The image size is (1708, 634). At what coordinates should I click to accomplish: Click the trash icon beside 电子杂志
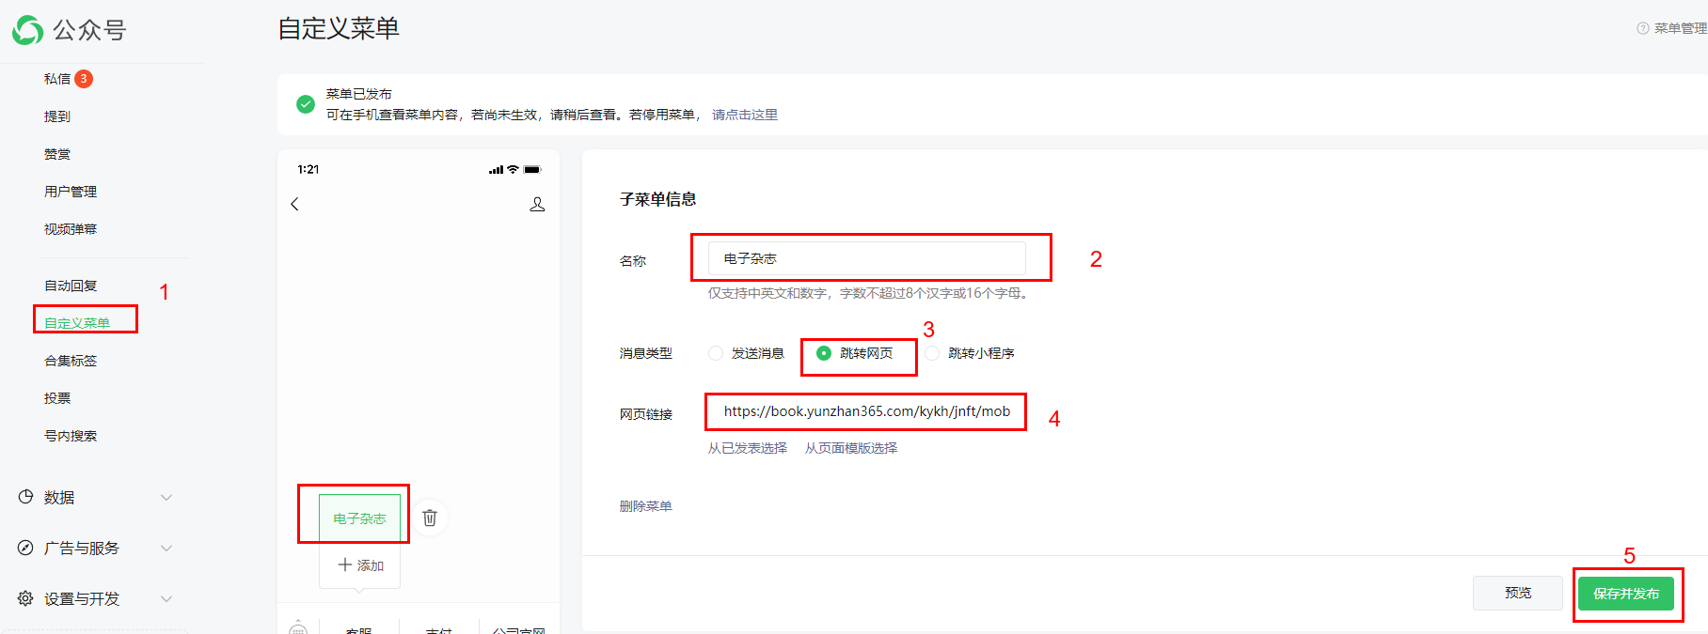point(430,518)
